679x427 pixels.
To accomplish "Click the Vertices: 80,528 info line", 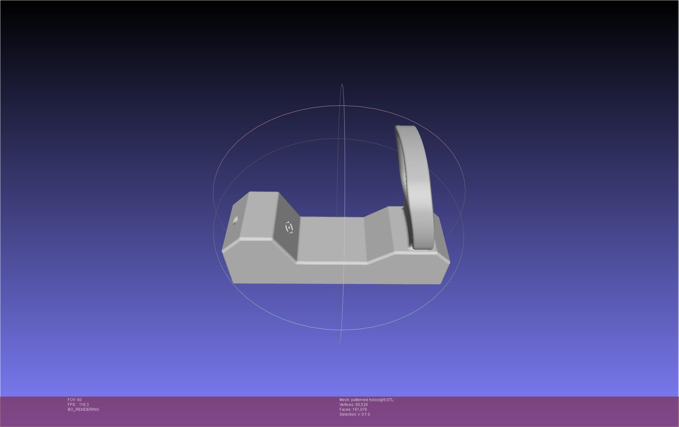I will [x=353, y=405].
